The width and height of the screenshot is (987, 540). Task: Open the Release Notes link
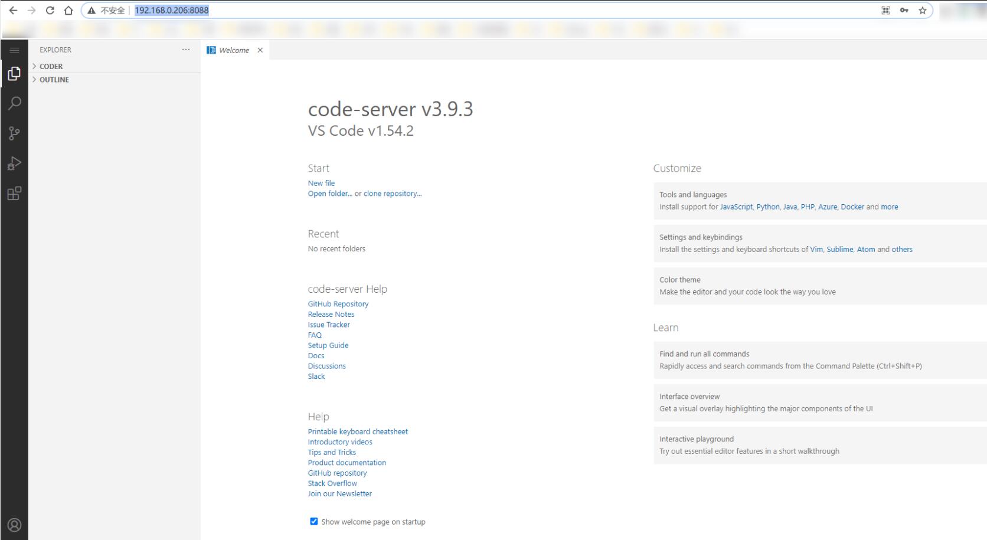[x=331, y=314]
